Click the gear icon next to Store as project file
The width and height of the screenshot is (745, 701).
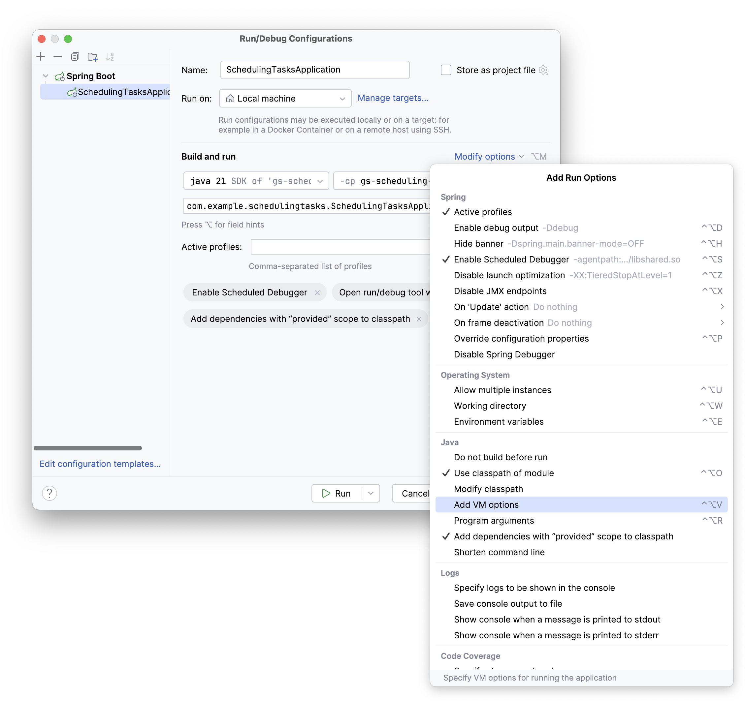543,70
